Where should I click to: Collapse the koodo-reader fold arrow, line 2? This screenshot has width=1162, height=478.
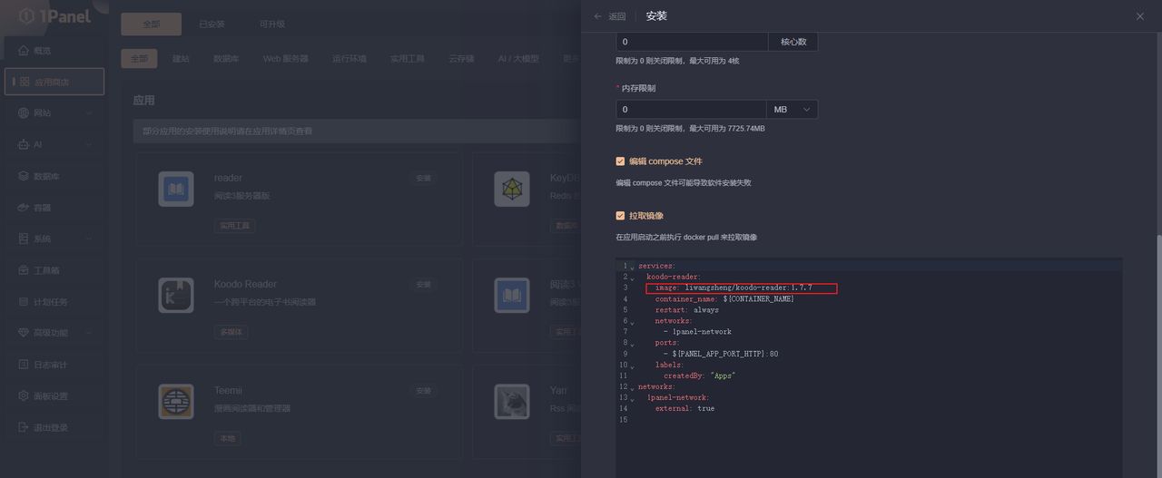(x=633, y=278)
